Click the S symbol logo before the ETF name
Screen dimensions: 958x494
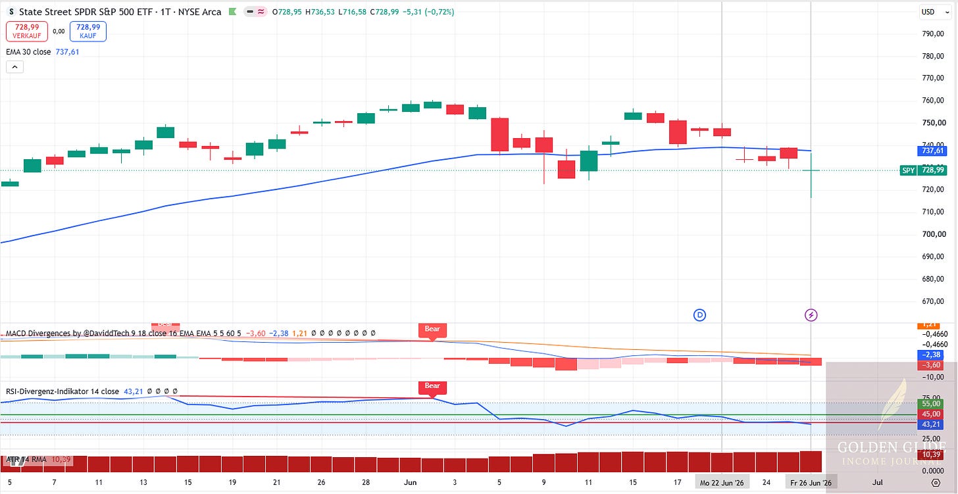tap(11, 12)
